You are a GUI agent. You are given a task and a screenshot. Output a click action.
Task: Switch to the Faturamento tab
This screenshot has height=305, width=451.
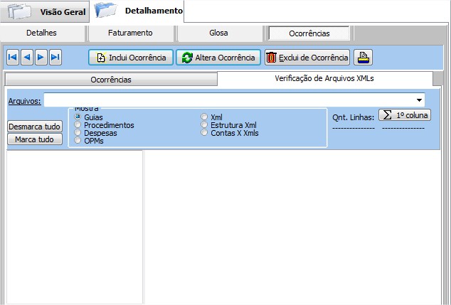tap(130, 33)
